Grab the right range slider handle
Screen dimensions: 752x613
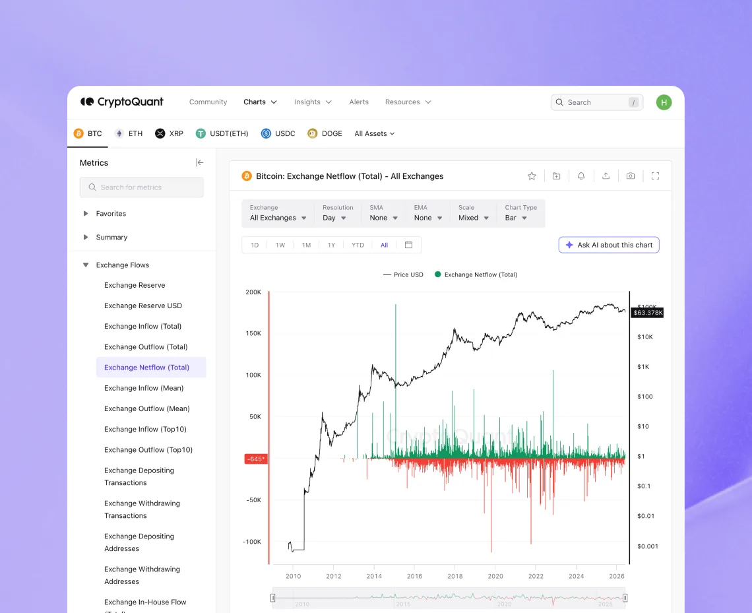(625, 598)
